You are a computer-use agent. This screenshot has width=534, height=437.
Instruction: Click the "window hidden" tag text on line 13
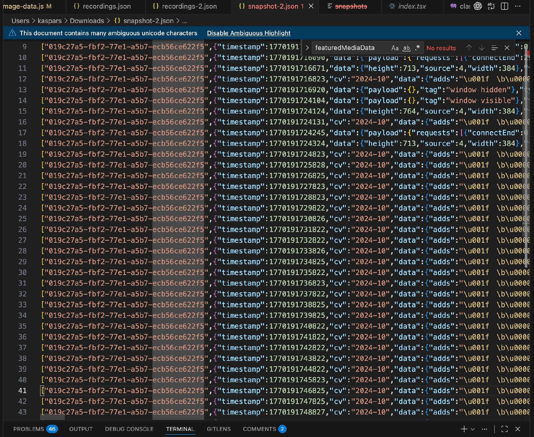click(480, 90)
